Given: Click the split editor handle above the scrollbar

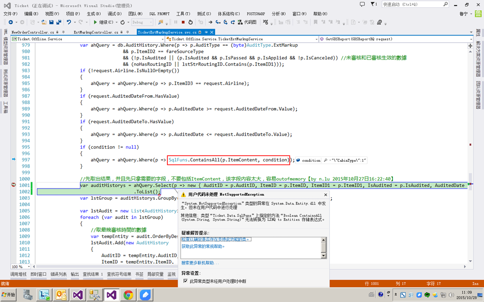Looking at the screenshot, I should pyautogui.click(x=470, y=45).
